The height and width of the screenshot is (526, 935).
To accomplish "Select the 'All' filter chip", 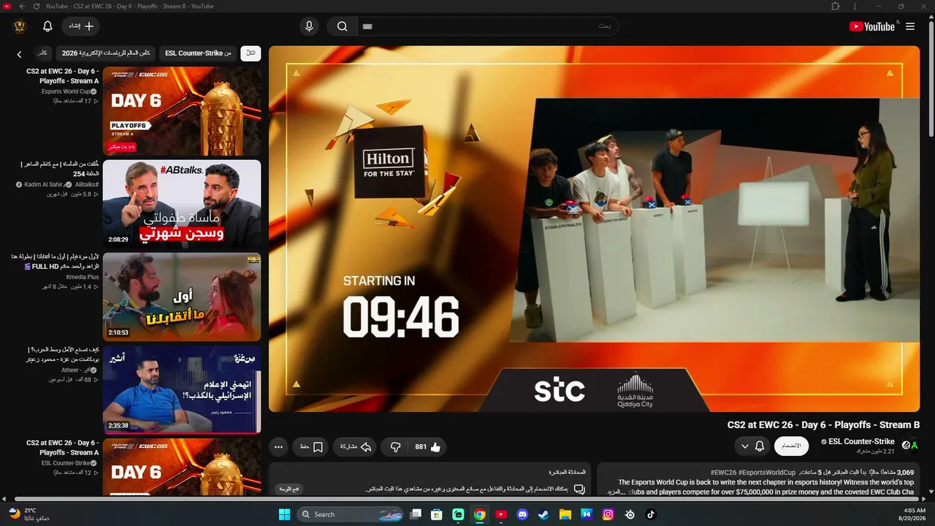I will [x=251, y=53].
